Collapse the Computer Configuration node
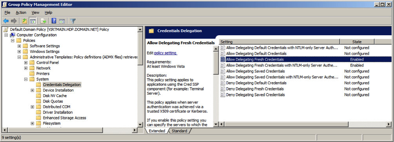The height and width of the screenshot is (142, 394). [6, 35]
